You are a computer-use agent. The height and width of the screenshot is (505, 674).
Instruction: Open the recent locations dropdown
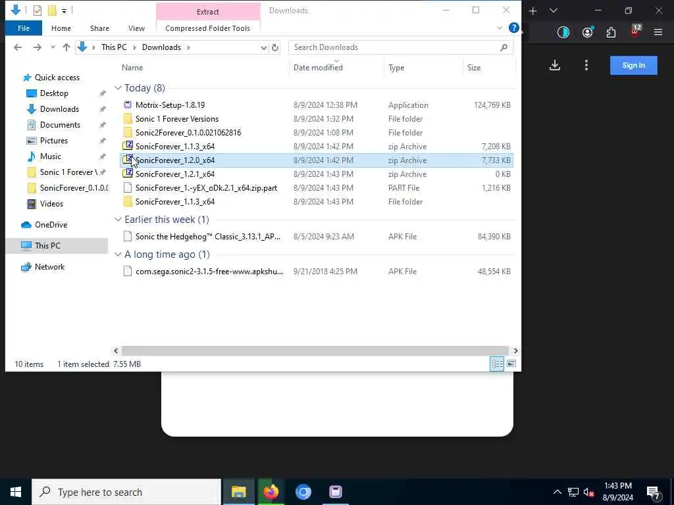tap(53, 47)
